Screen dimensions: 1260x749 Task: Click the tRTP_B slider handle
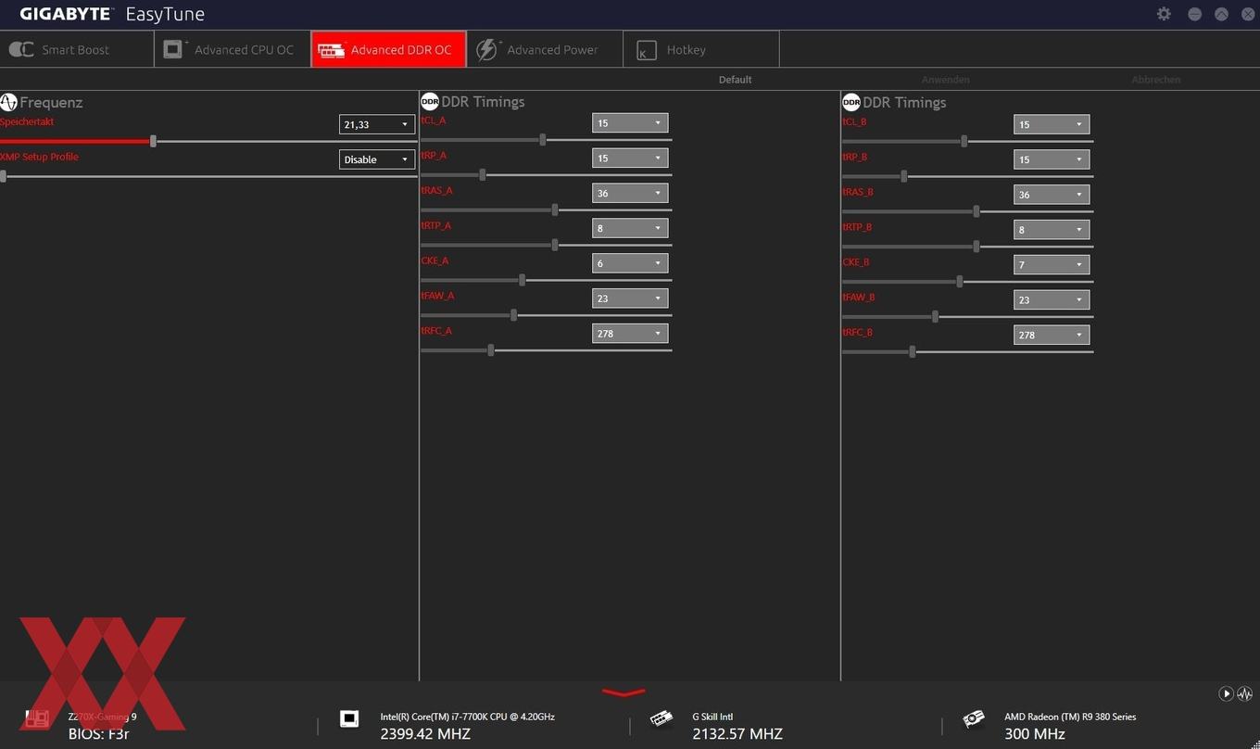pos(976,246)
